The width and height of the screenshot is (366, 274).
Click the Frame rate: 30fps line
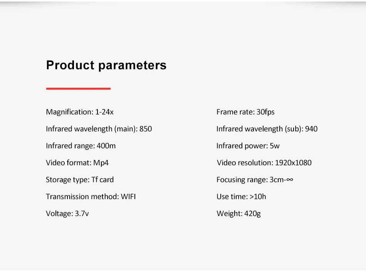pyautogui.click(x=245, y=112)
